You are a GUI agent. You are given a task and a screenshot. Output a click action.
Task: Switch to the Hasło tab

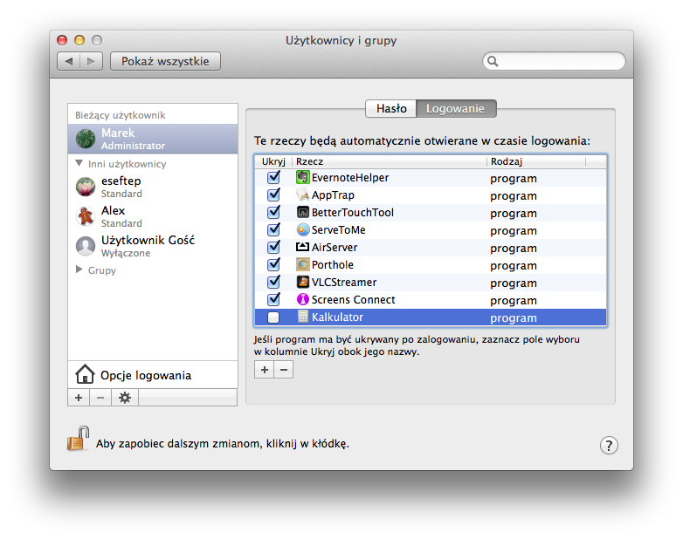[x=391, y=108]
